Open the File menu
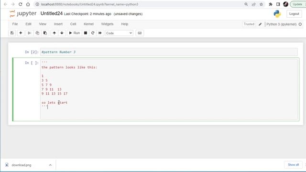 click(x=15, y=24)
